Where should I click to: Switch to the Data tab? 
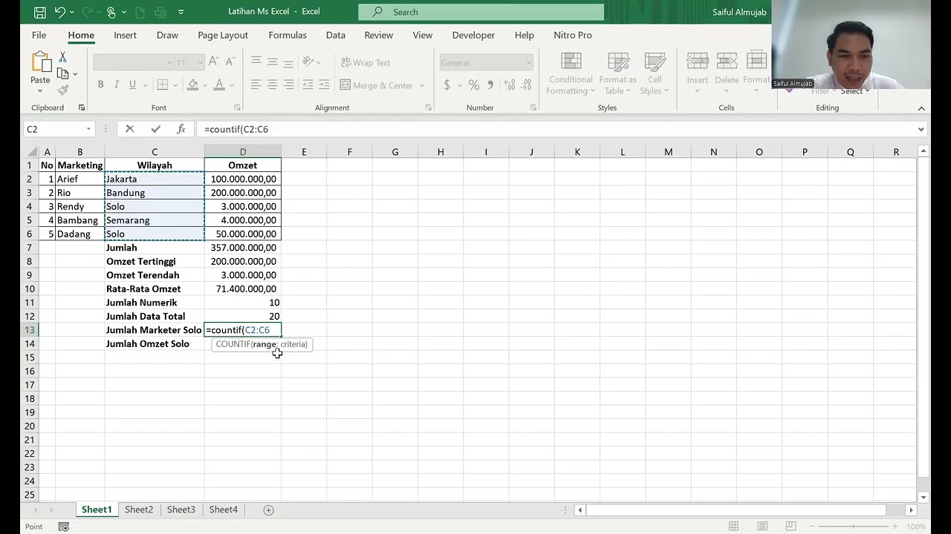click(x=336, y=35)
